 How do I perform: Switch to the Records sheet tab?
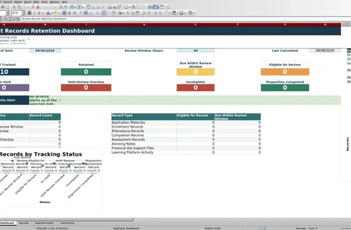pyautogui.click(x=24, y=223)
